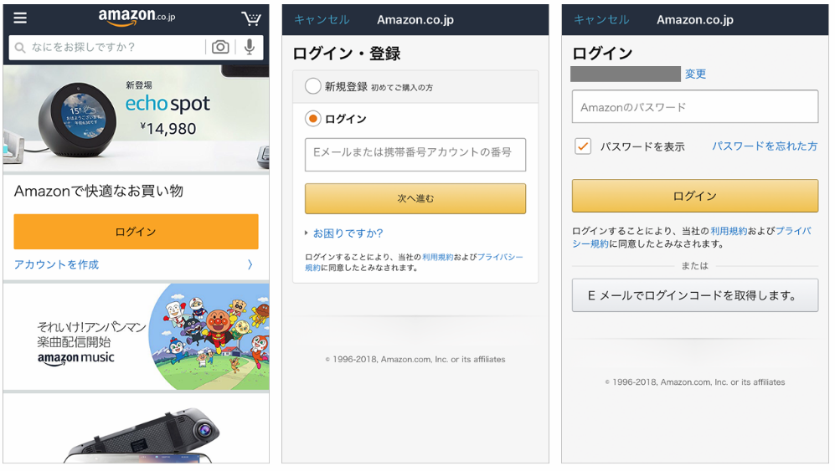Click the Amazonで快適なお買い物 heading

[99, 191]
